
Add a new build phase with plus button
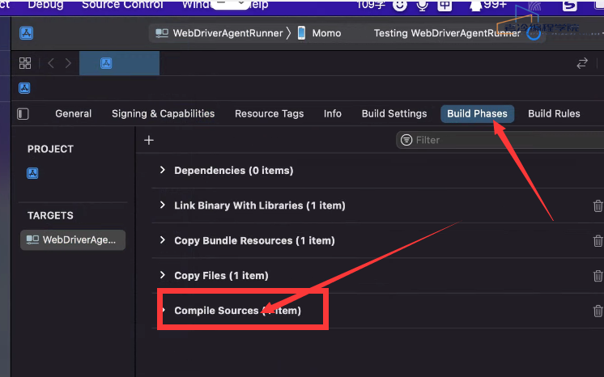[149, 140]
